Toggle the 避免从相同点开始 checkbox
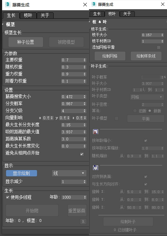Image resolution: width=167 pixels, height=236 pixels. click(x=82, y=154)
